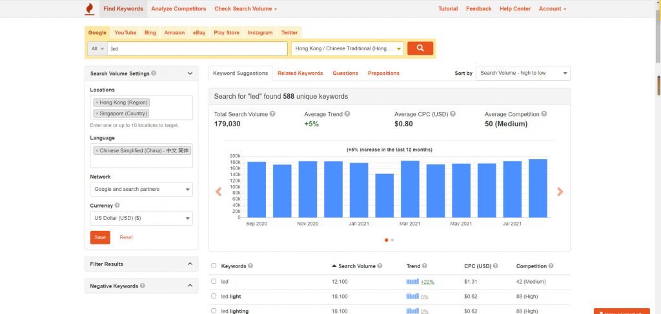The image size is (661, 314).
Task: Toggle the select-all Keywords checkbox
Action: [x=214, y=266]
